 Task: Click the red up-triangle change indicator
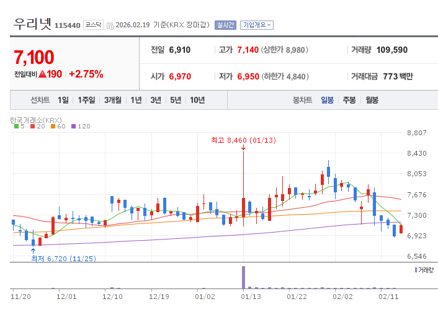point(42,74)
